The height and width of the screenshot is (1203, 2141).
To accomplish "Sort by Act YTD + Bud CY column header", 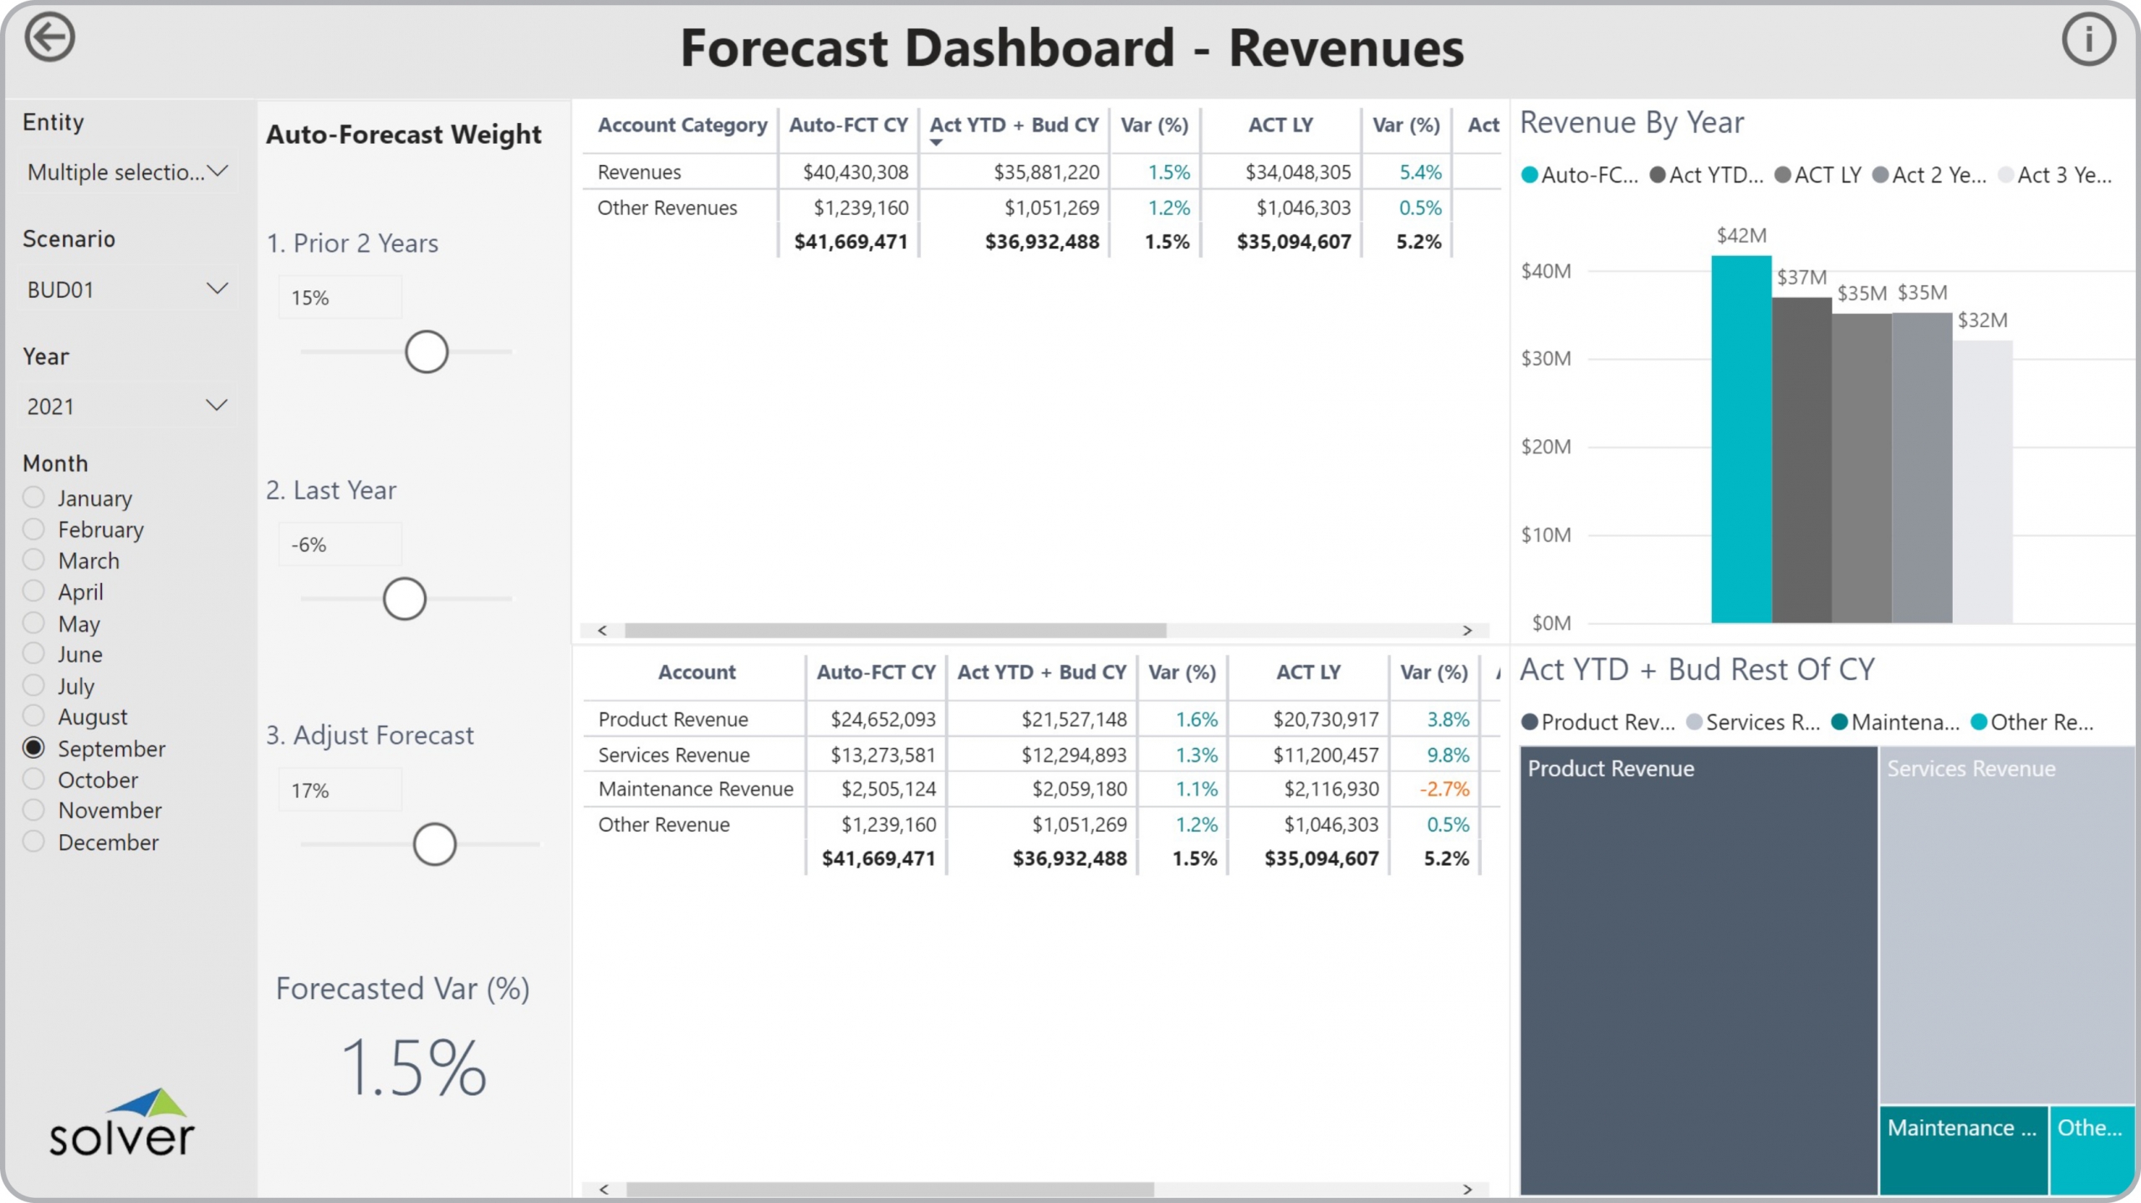I will tap(1014, 125).
